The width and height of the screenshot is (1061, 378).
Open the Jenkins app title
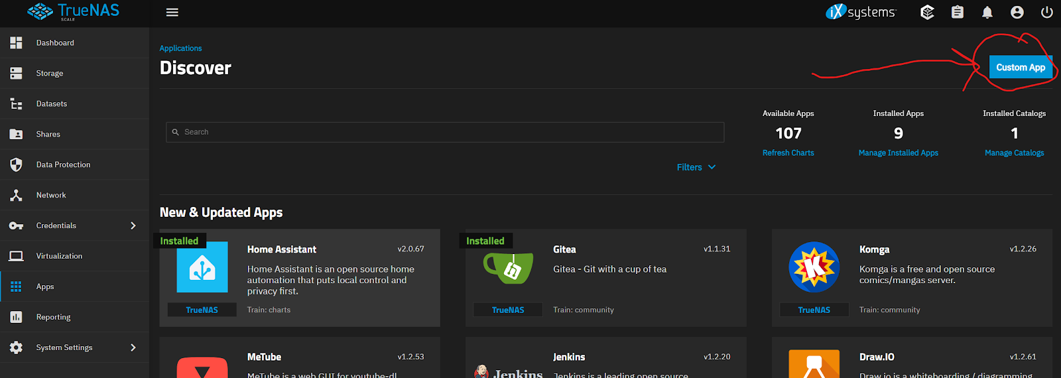[569, 357]
